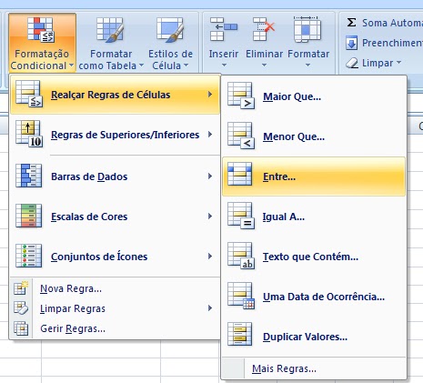Select Regras de Superiores/Inferiores menu label
The height and width of the screenshot is (383, 423).
(x=125, y=135)
